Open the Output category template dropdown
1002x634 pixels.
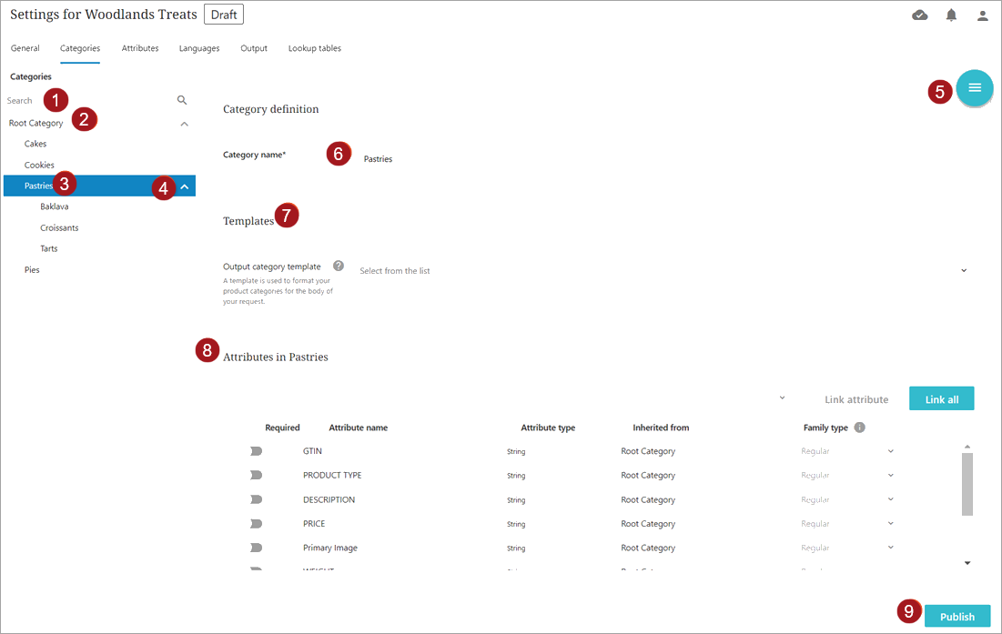964,271
